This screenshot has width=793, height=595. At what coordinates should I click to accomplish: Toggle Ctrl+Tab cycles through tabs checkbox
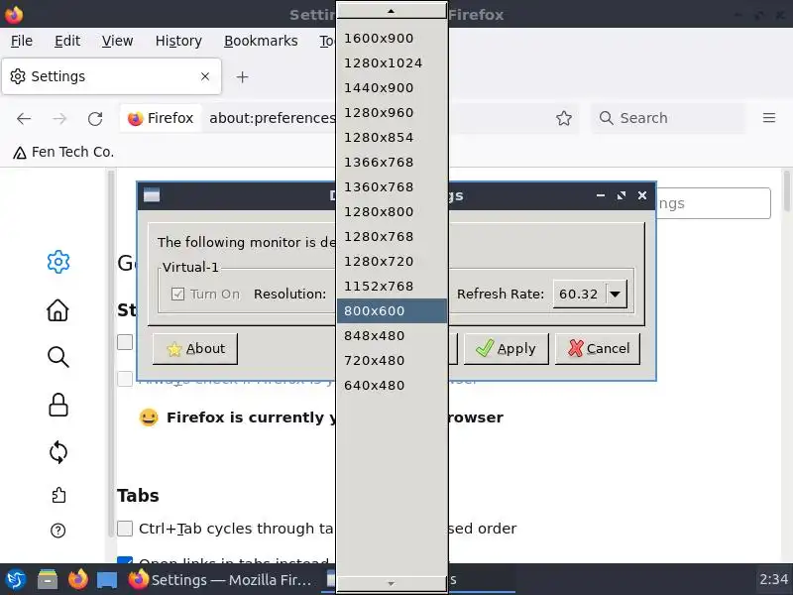pyautogui.click(x=125, y=529)
